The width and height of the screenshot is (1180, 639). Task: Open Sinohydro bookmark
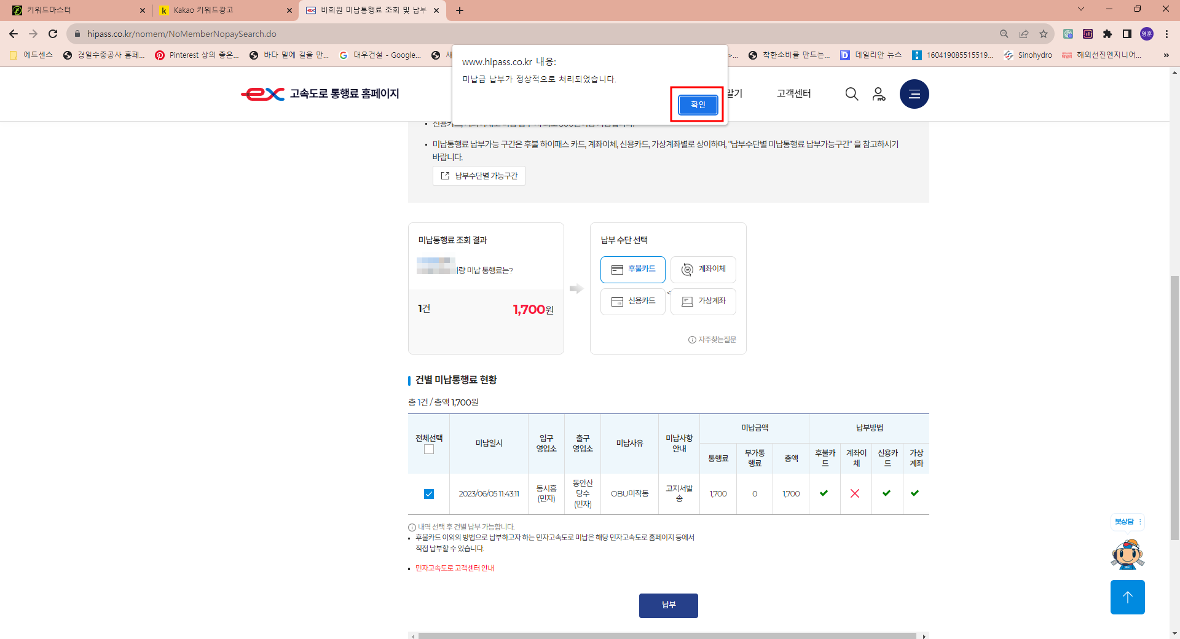tap(1028, 55)
